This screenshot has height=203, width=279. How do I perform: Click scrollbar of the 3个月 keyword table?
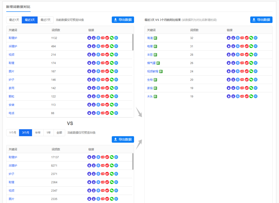coord(133,161)
